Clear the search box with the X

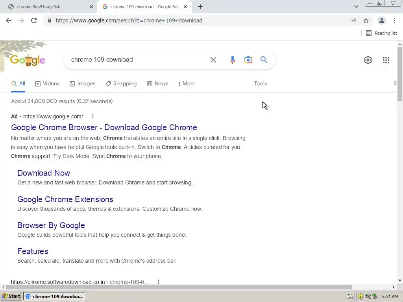point(213,60)
